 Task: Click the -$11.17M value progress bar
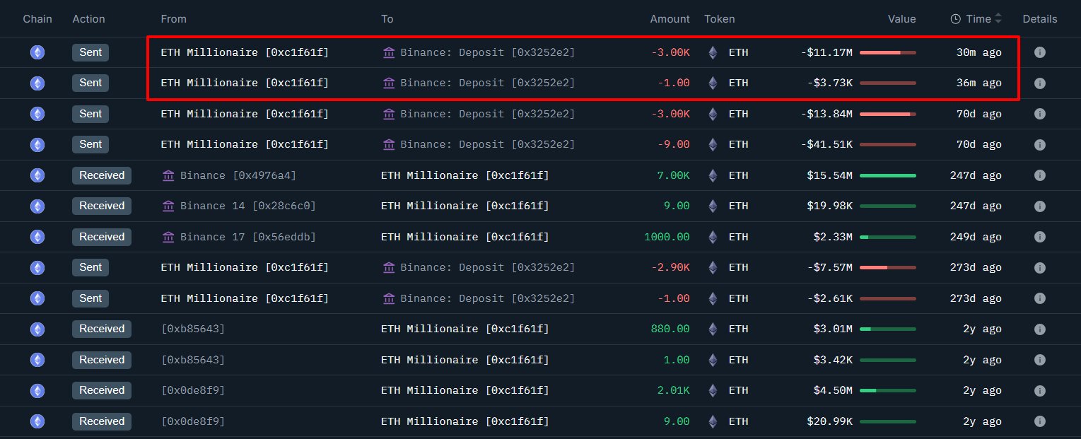coord(887,52)
